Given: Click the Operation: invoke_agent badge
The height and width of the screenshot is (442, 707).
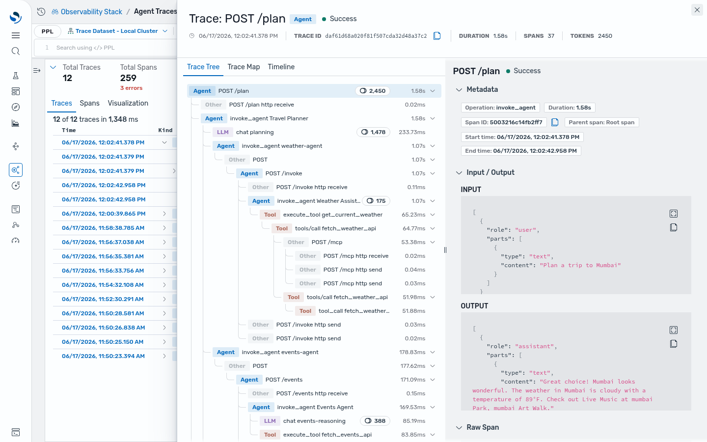Looking at the screenshot, I should pyautogui.click(x=500, y=108).
